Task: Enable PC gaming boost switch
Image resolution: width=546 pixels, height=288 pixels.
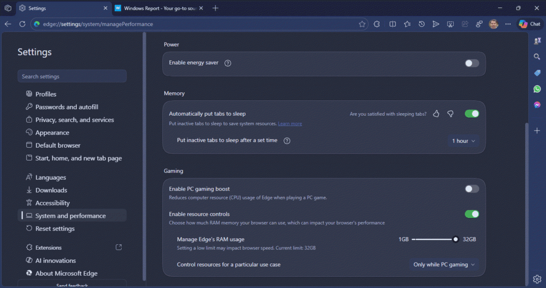Action: pos(472,189)
